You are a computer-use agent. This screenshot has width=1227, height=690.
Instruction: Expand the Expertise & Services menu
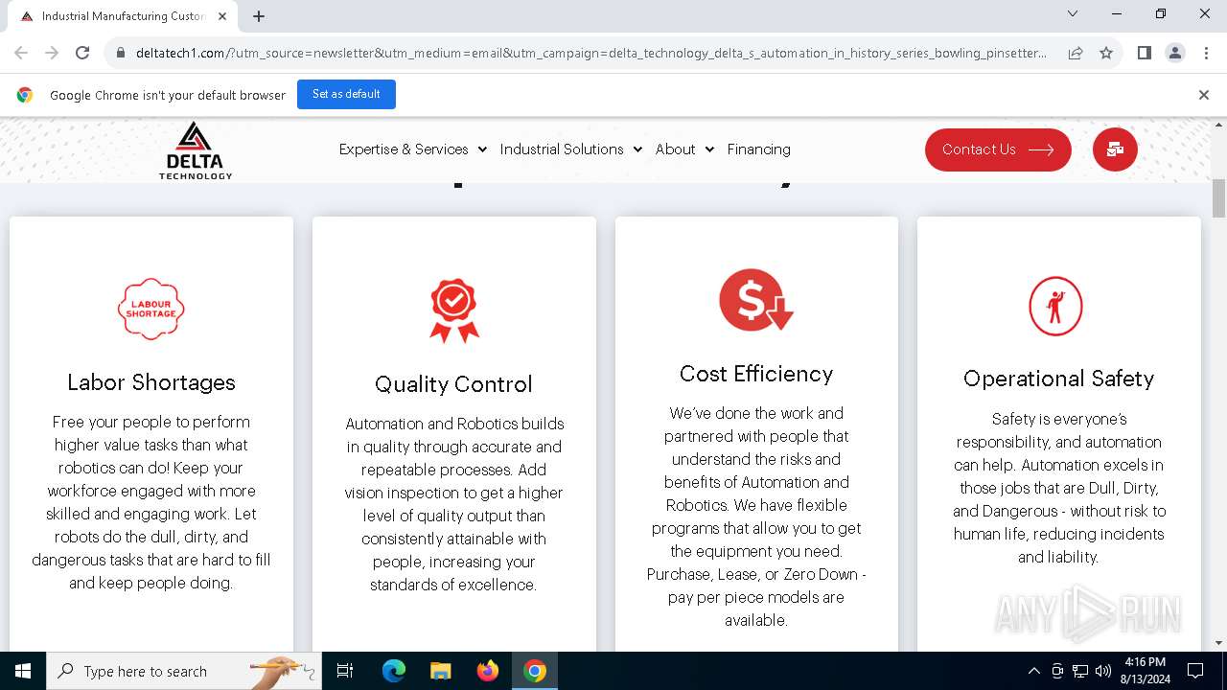(x=412, y=149)
